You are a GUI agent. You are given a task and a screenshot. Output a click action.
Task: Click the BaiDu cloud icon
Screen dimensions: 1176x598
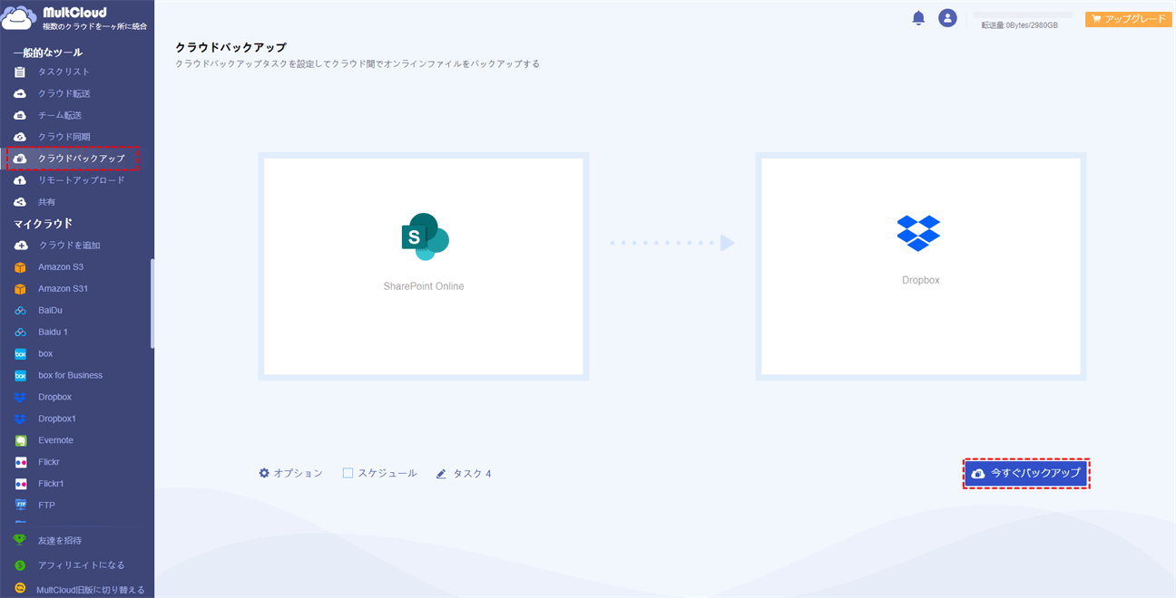point(20,311)
